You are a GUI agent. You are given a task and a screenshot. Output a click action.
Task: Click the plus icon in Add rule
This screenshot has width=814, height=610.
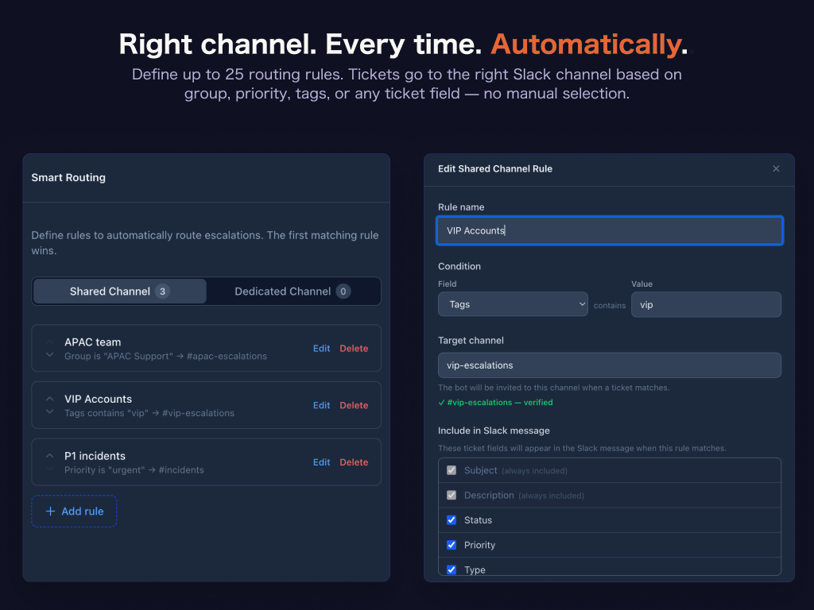point(50,512)
